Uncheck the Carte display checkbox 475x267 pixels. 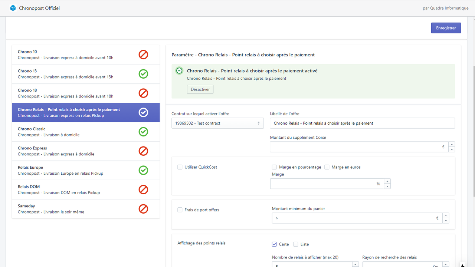click(274, 244)
